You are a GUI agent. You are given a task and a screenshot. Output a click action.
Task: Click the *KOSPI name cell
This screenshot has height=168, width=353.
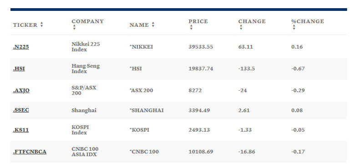coord(139,130)
